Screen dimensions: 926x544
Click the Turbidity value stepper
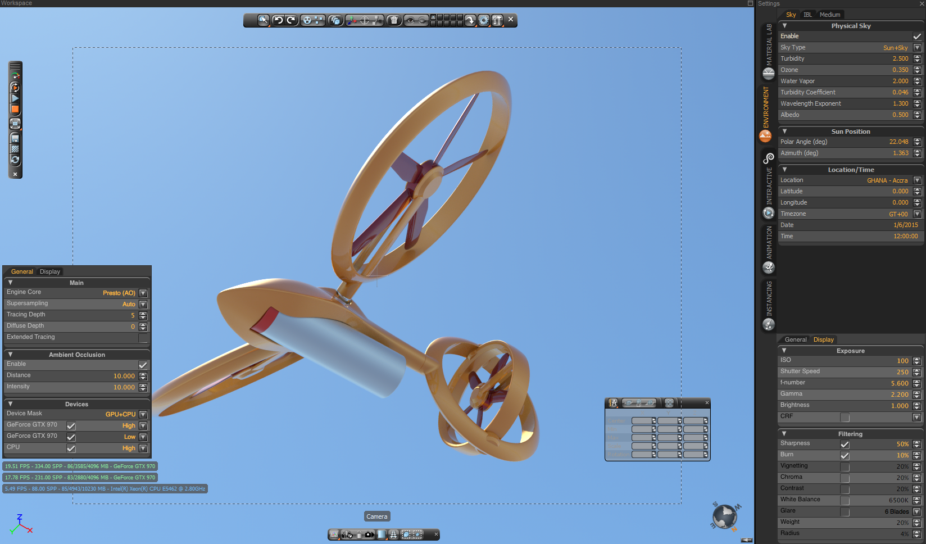[x=917, y=59]
